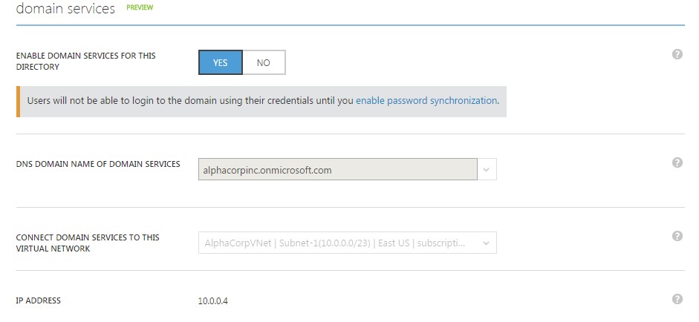The width and height of the screenshot is (699, 322).
Task: Open help icon for IP Address row
Action: 677,299
